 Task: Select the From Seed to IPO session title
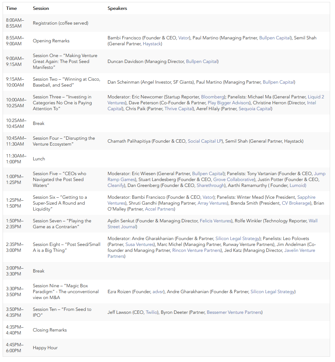62,312
